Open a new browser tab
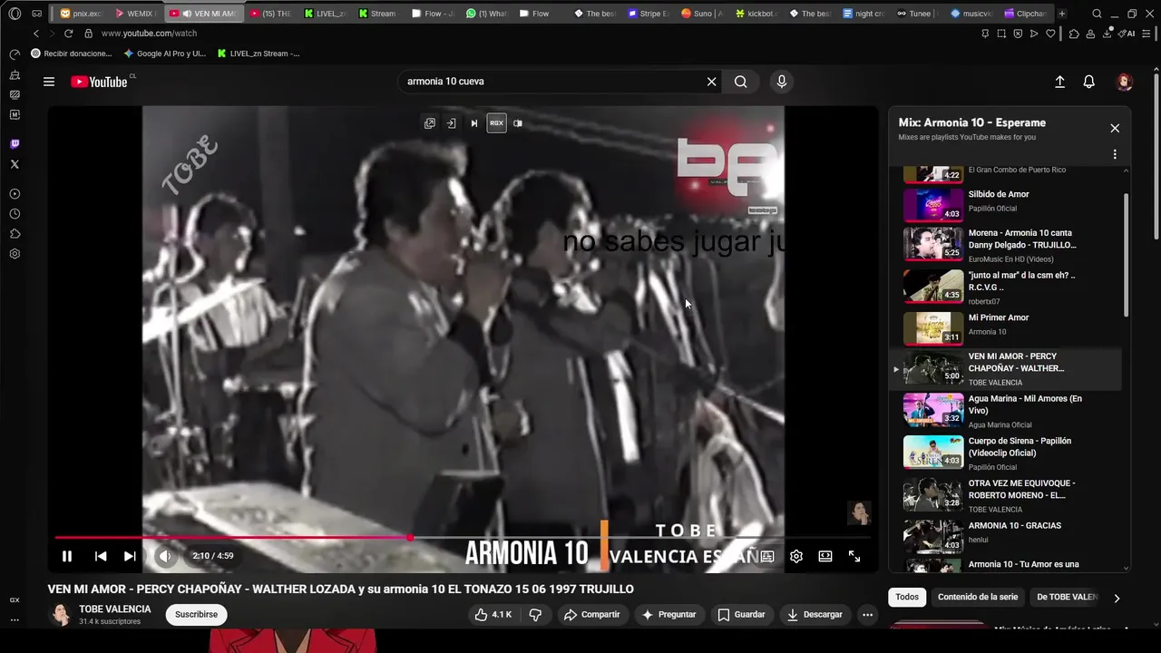The height and width of the screenshot is (653, 1161). pos(1062,14)
